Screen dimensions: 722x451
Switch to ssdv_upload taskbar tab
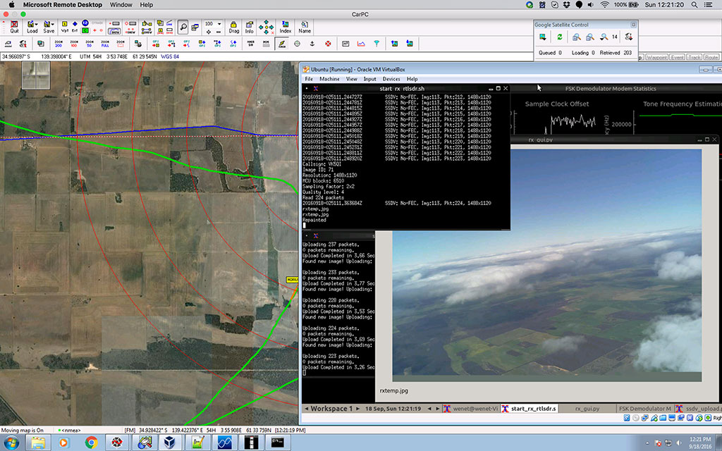click(x=698, y=408)
